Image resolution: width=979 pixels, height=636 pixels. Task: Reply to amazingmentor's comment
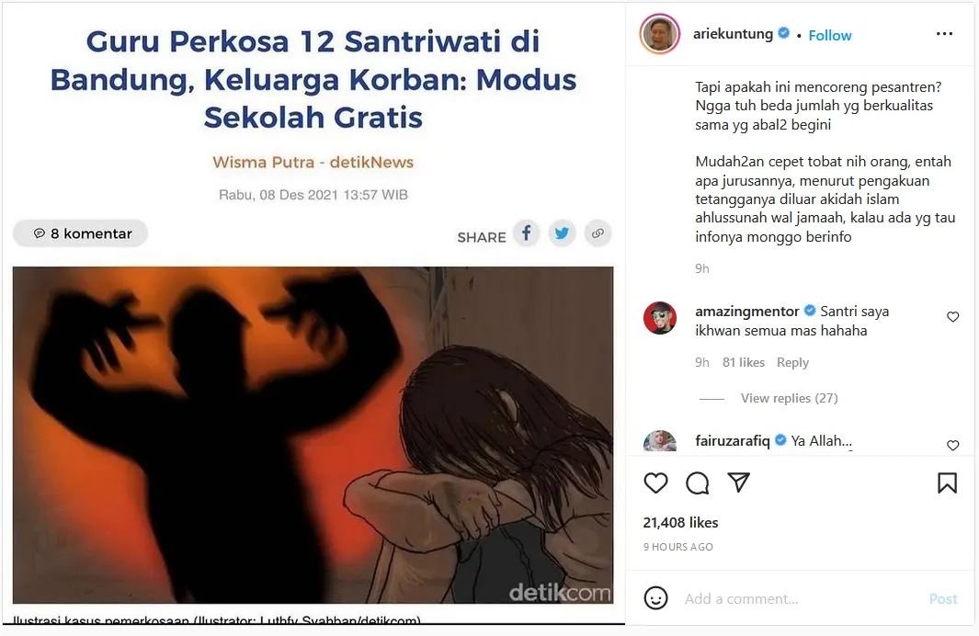tap(792, 363)
